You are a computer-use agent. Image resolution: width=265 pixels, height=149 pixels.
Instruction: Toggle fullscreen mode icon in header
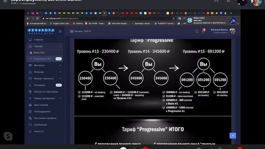pyautogui.click(x=197, y=31)
